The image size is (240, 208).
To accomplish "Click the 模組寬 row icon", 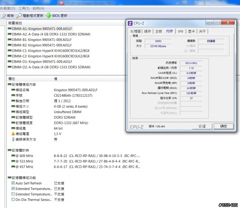I will tap(13, 128).
